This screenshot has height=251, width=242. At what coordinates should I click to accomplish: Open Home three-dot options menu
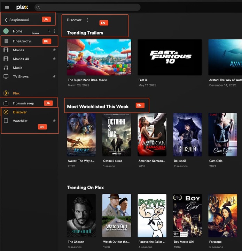pos(54,31)
